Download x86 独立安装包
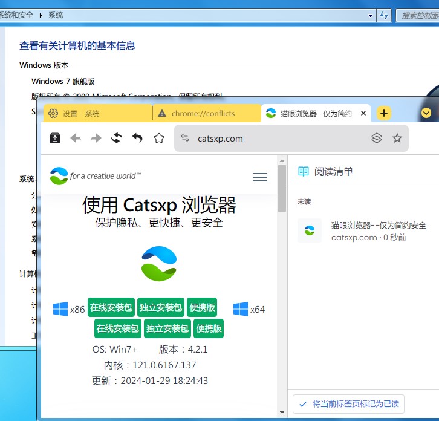 pyautogui.click(x=161, y=307)
